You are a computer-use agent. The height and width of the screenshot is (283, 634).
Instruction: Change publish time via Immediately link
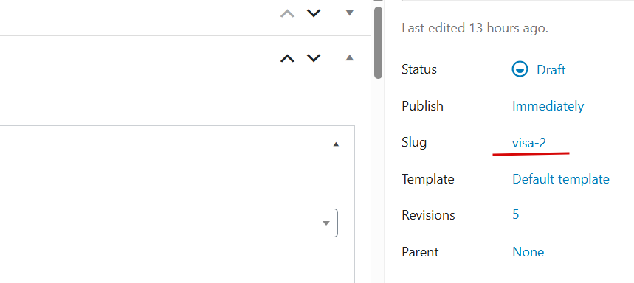tap(548, 106)
